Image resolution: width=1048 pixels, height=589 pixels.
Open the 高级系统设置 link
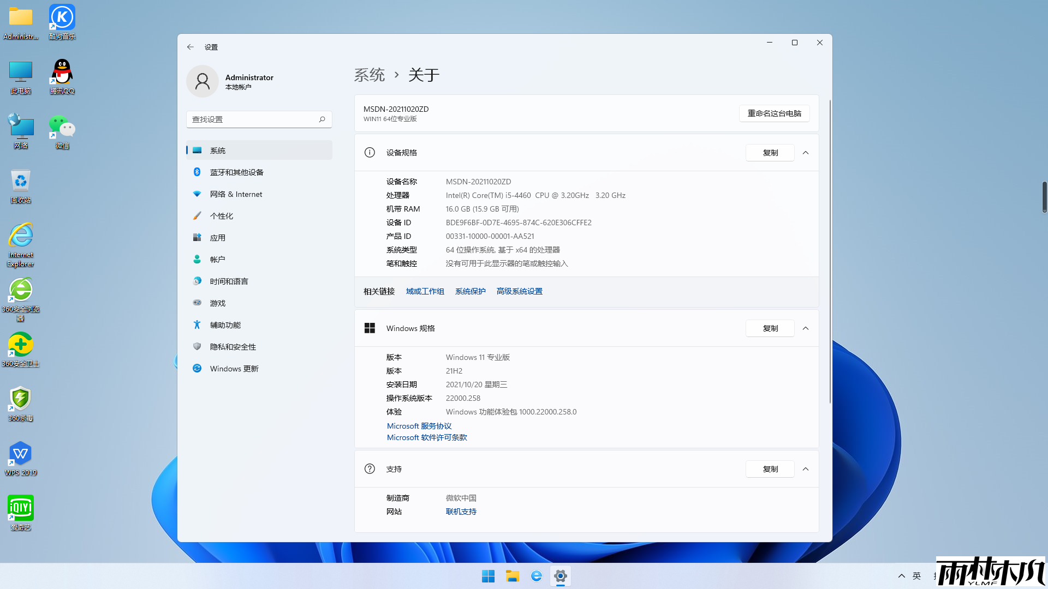[519, 291]
